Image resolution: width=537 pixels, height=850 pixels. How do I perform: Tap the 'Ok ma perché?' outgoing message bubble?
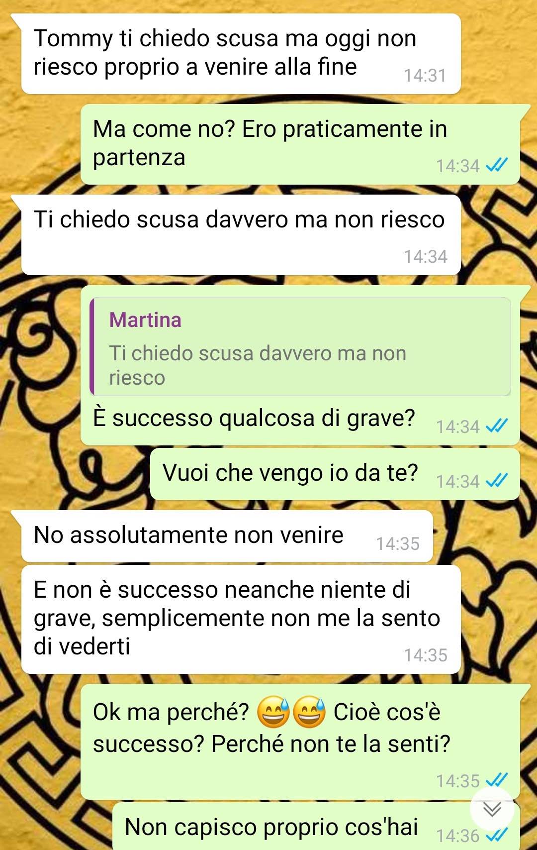(300, 742)
